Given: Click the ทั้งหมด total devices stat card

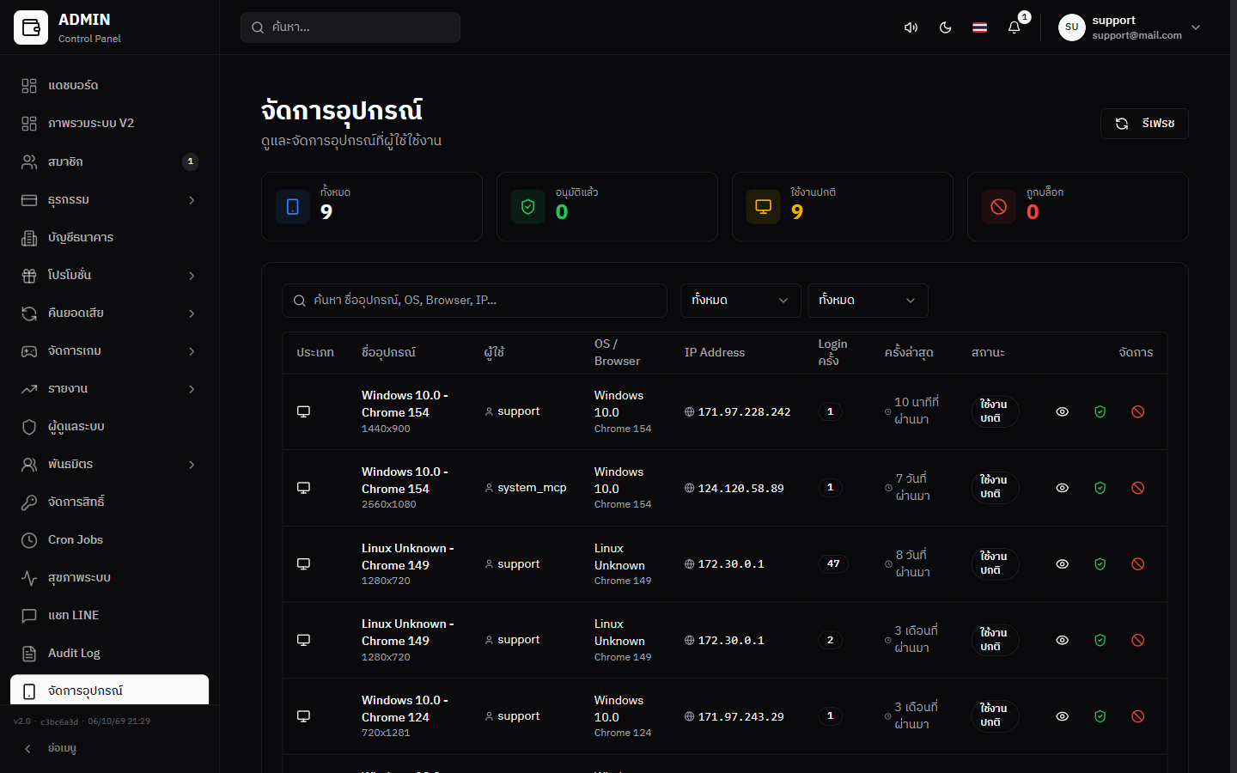Looking at the screenshot, I should tap(372, 207).
